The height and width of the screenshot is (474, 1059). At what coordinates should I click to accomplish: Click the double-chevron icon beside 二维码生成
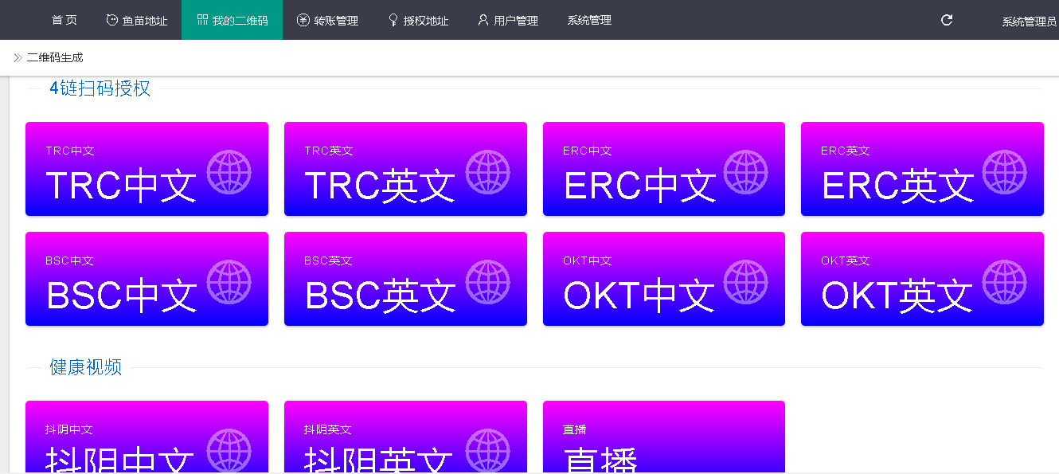[18, 57]
